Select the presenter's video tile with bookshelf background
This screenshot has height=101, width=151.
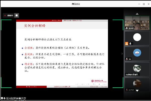tap(137, 23)
